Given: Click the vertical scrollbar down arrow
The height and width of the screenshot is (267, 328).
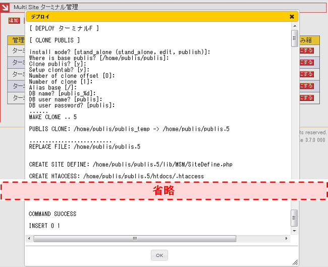Looking at the screenshot, I should (294, 231).
